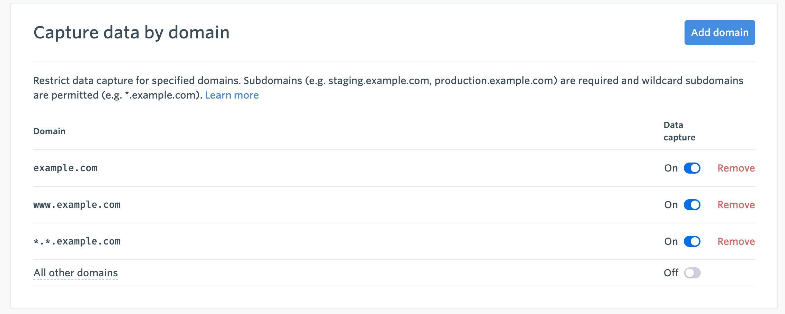Click the Domain column header
Viewport: 785px width, 314px height.
[49, 131]
